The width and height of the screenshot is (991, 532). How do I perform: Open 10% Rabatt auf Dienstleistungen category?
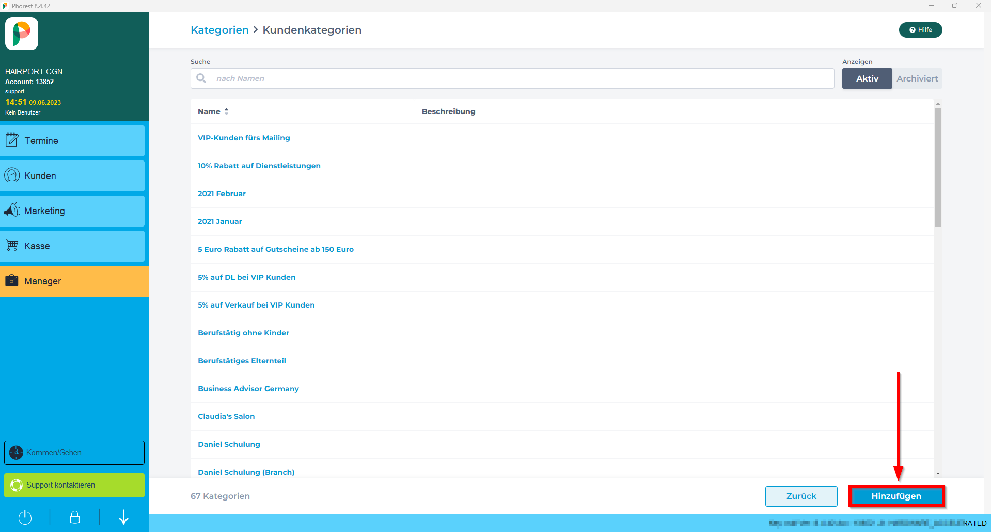point(259,166)
